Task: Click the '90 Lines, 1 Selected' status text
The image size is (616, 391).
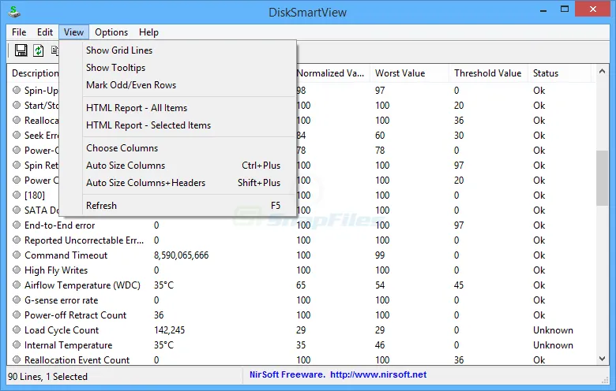Action: 47,377
